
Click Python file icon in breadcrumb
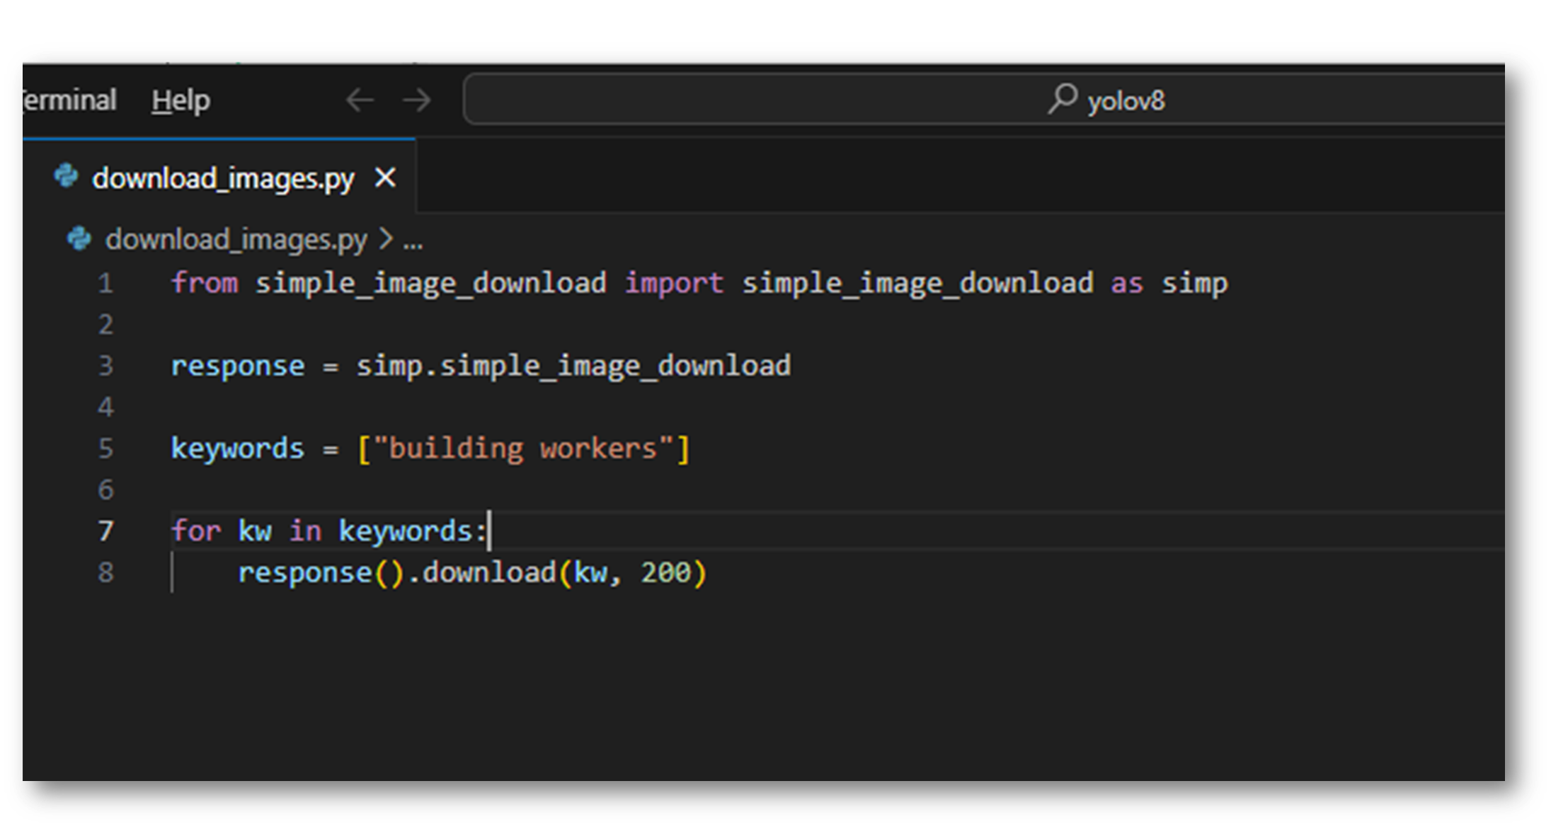pos(79,238)
